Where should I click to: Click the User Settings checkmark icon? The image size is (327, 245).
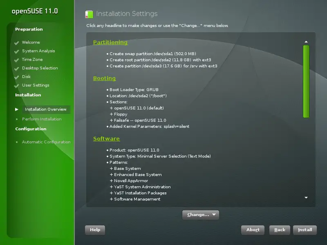17,86
